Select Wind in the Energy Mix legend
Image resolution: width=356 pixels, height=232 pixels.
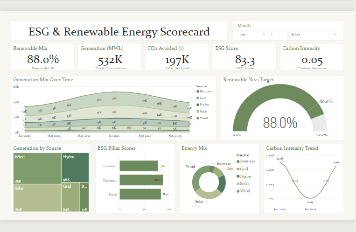click(x=244, y=191)
